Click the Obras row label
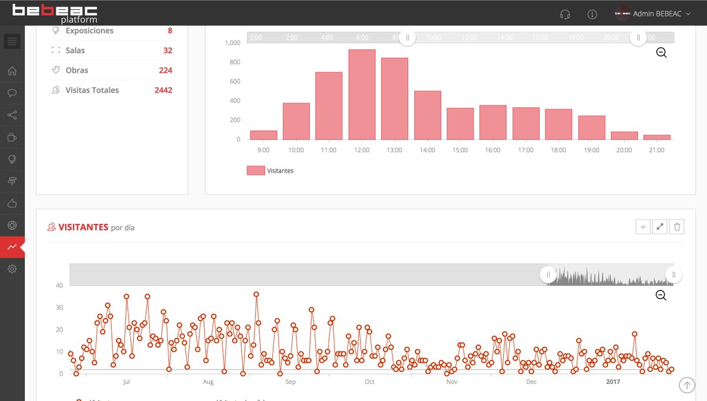 (x=77, y=70)
